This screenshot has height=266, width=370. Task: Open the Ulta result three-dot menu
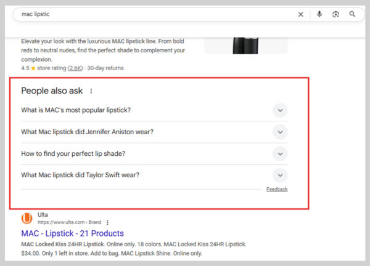(107, 222)
